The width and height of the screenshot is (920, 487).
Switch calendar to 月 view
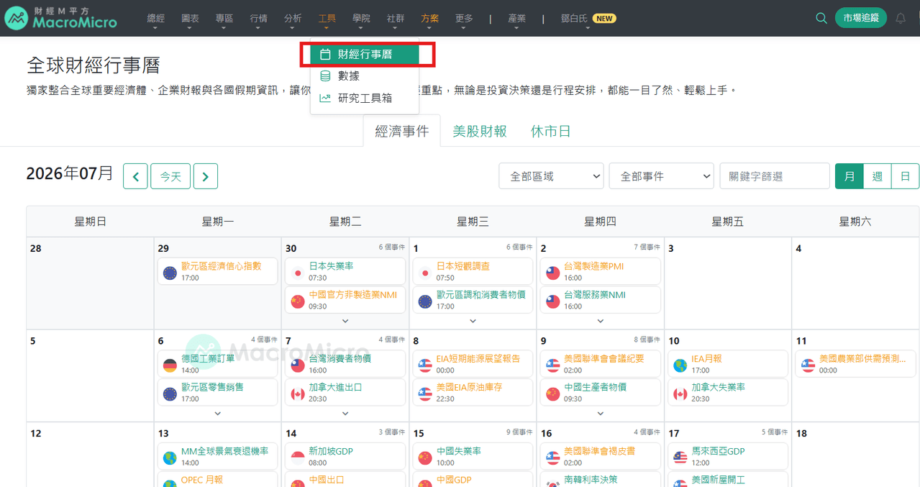pos(850,176)
